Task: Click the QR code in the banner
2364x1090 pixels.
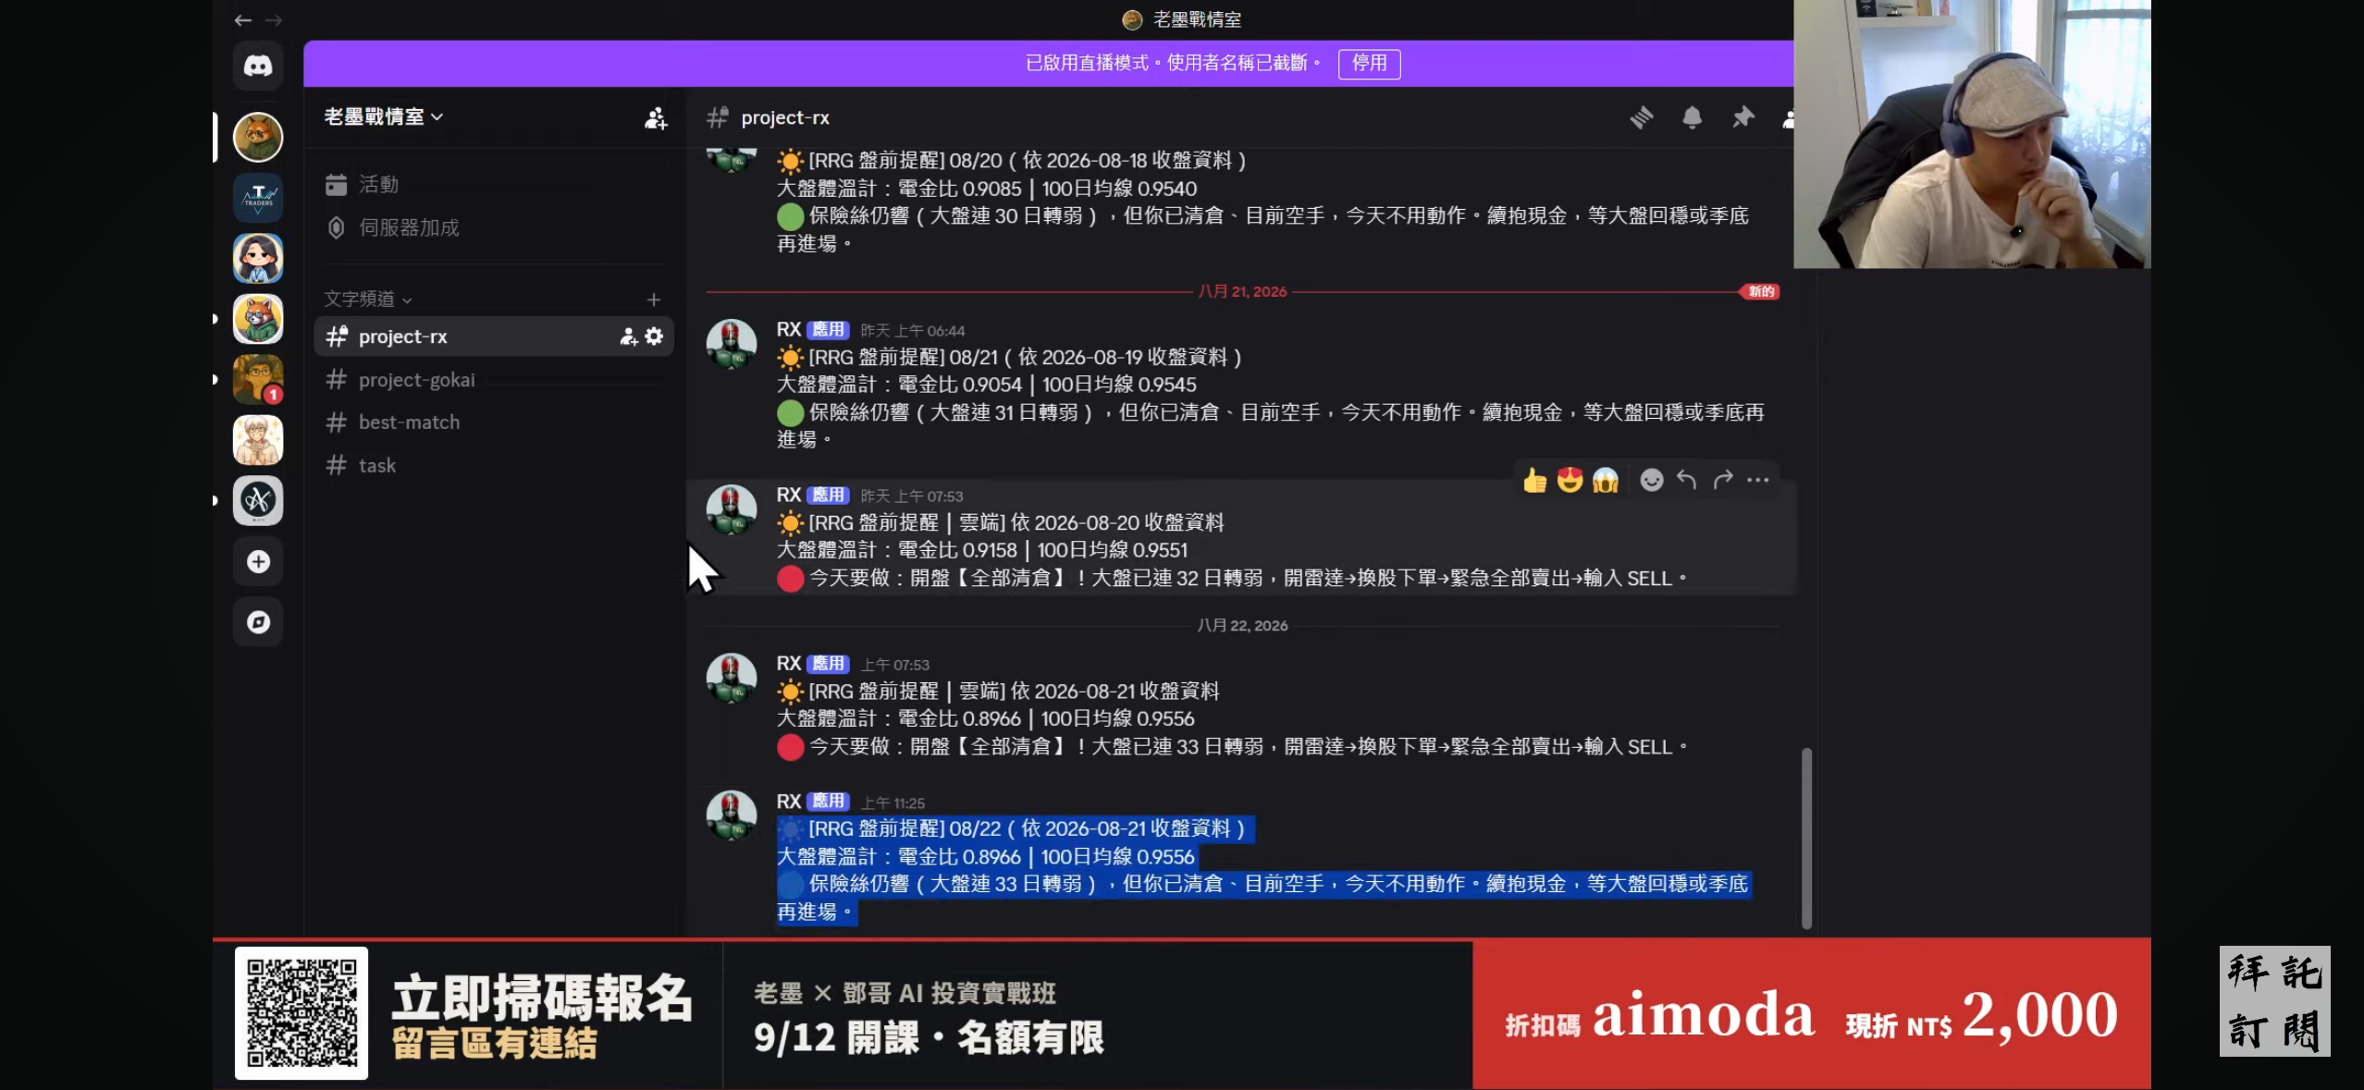Action: tap(302, 1013)
